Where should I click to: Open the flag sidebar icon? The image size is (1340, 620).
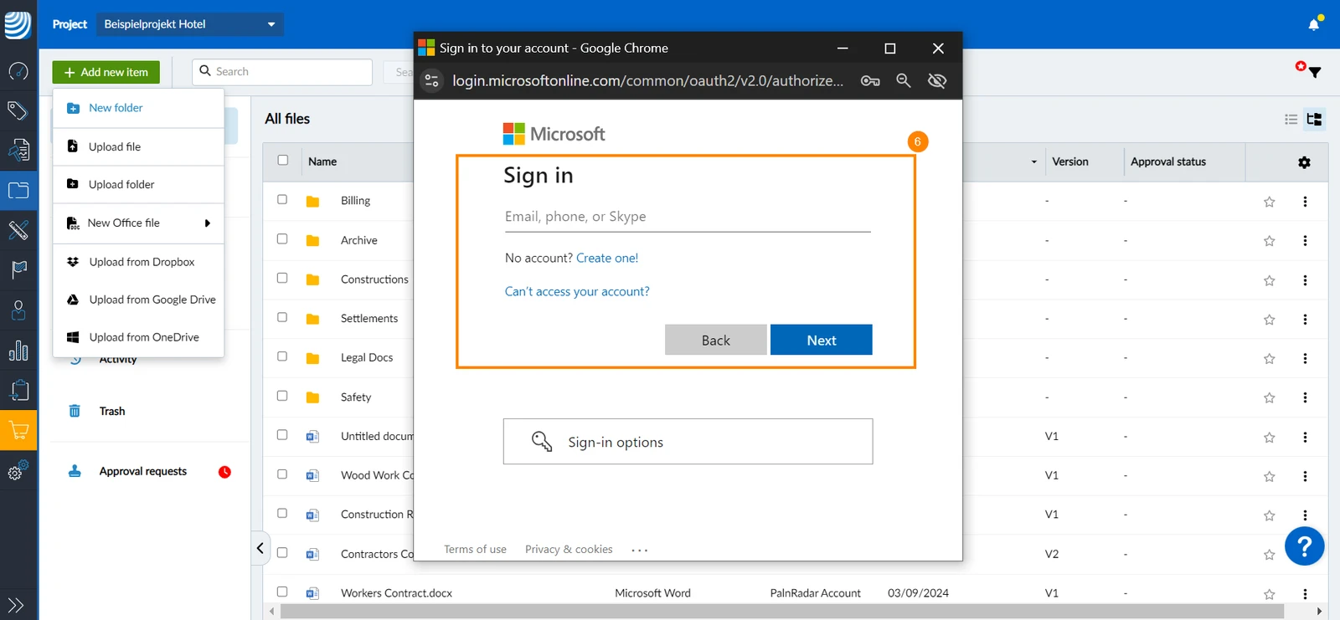pyautogui.click(x=18, y=269)
